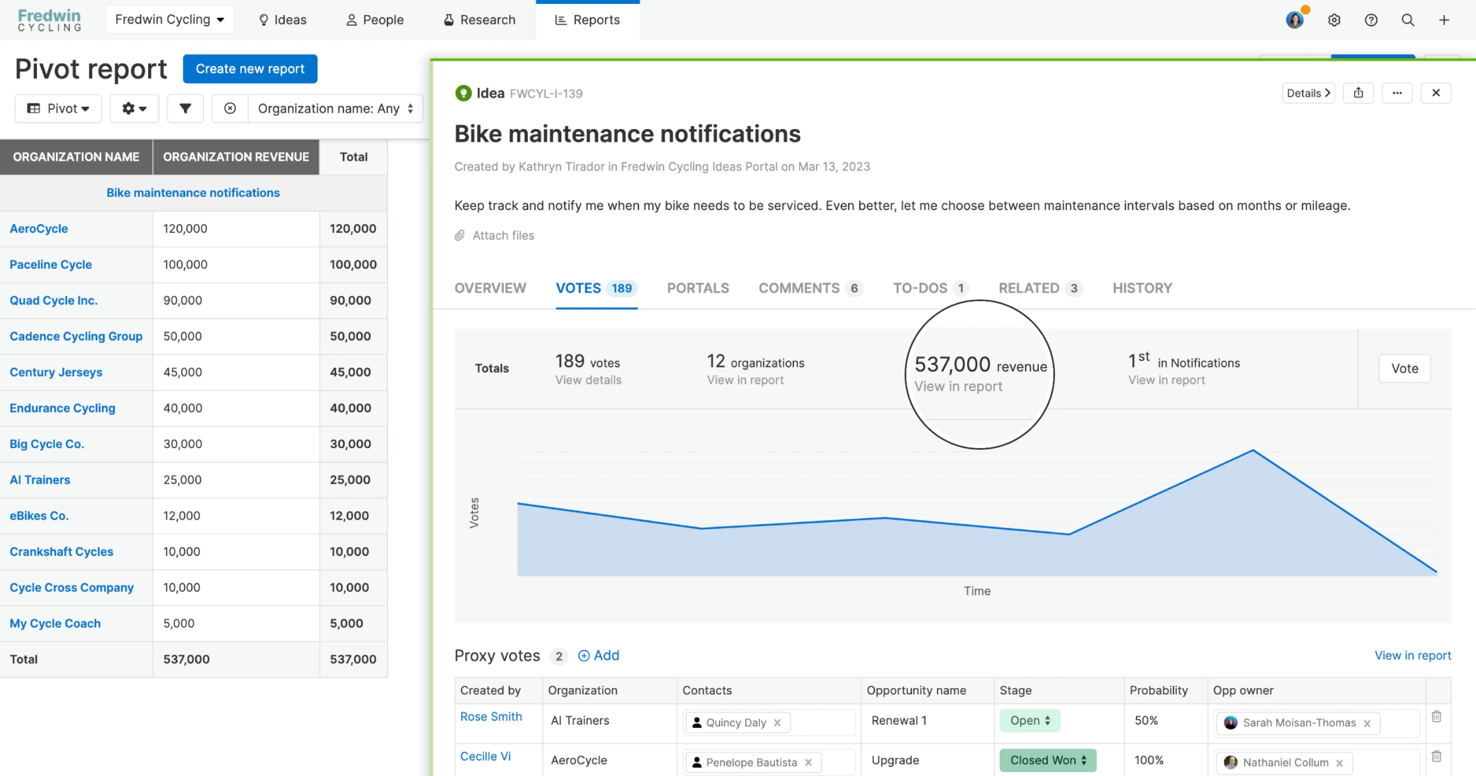Image resolution: width=1476 pixels, height=776 pixels.
Task: Click the Vote button
Action: 1404,368
